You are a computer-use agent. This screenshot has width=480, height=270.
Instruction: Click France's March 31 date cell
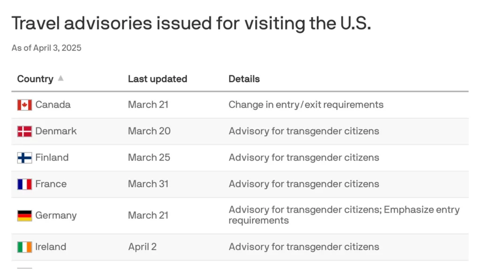pyautogui.click(x=148, y=184)
